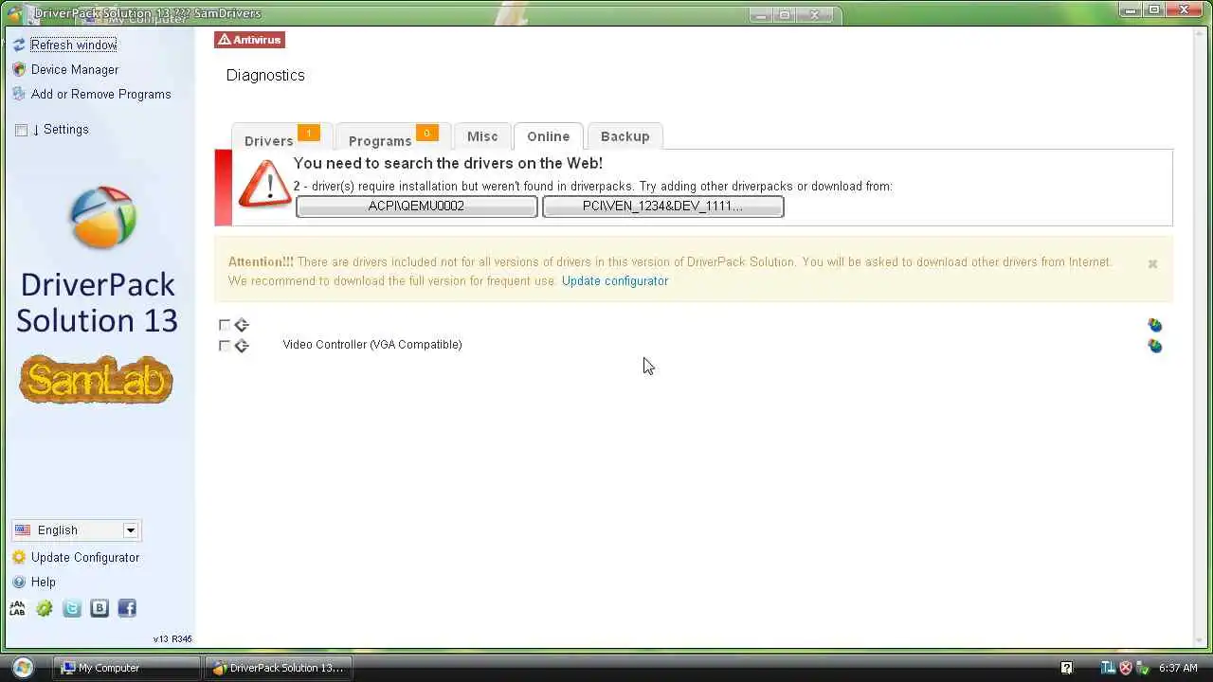Click the red shield security tray icon

1126,668
